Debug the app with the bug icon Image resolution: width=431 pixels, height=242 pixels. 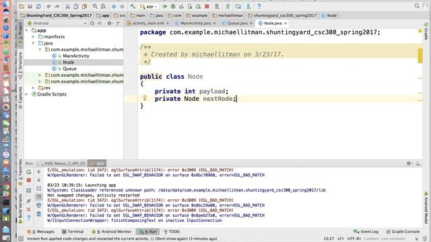(173, 6)
